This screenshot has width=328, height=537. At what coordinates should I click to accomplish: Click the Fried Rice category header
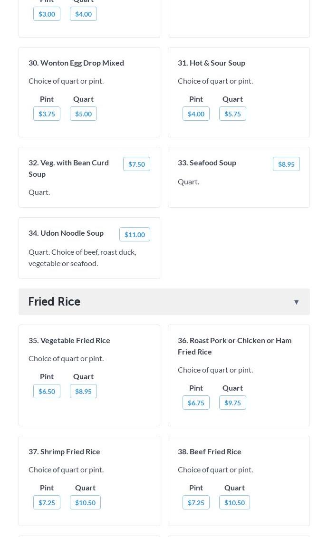coord(54,302)
